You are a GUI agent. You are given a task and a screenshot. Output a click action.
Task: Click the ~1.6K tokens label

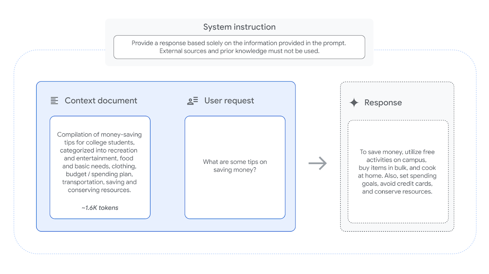(100, 208)
